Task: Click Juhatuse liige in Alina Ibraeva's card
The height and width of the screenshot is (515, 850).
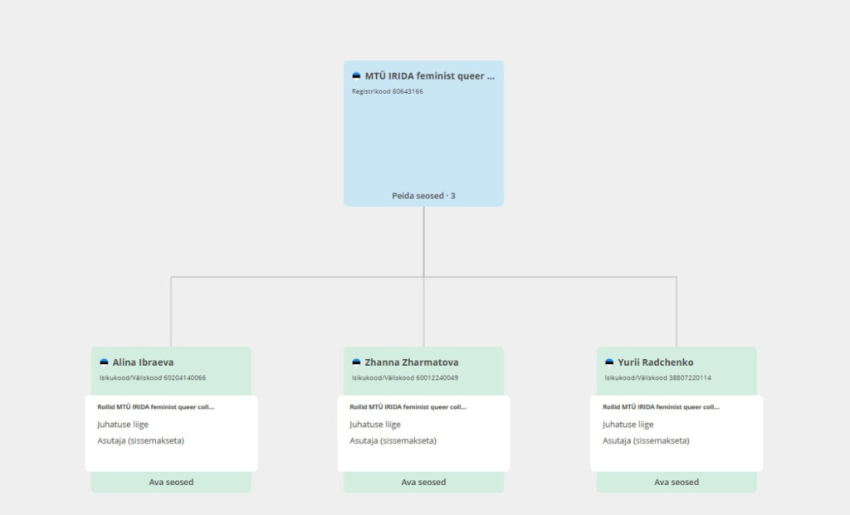Action: click(x=123, y=425)
